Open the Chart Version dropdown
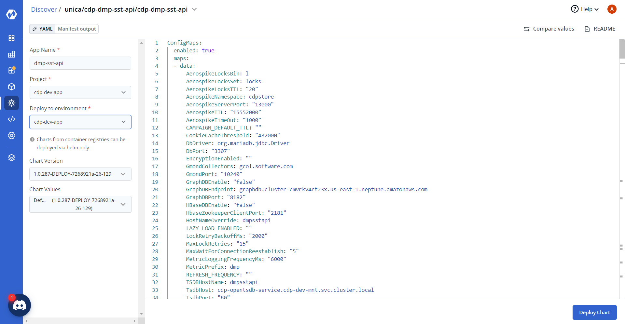Viewport: 625px width, 324px height. click(80, 174)
